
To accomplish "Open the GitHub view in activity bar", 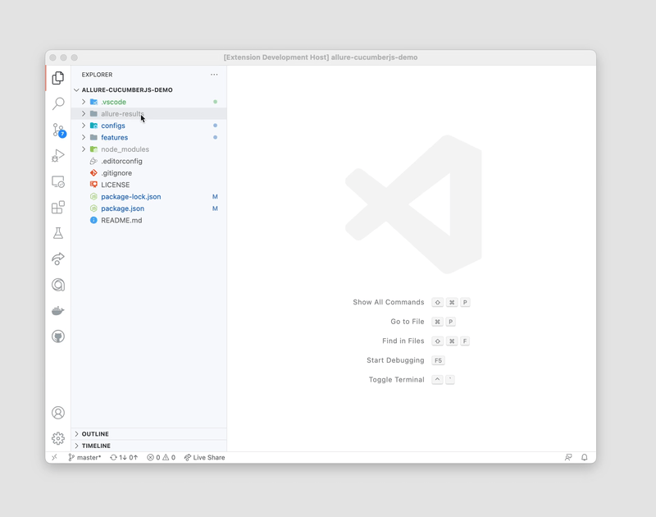I will [58, 336].
